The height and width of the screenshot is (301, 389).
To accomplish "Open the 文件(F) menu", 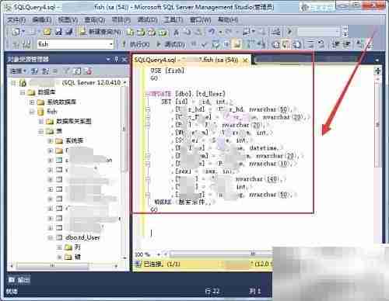I will 16,20.
